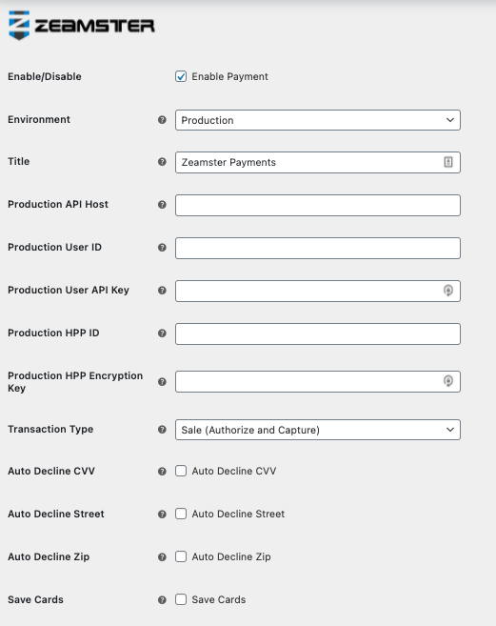
Task: Enable the Auto Decline CVV checkbox
Action: [x=181, y=471]
